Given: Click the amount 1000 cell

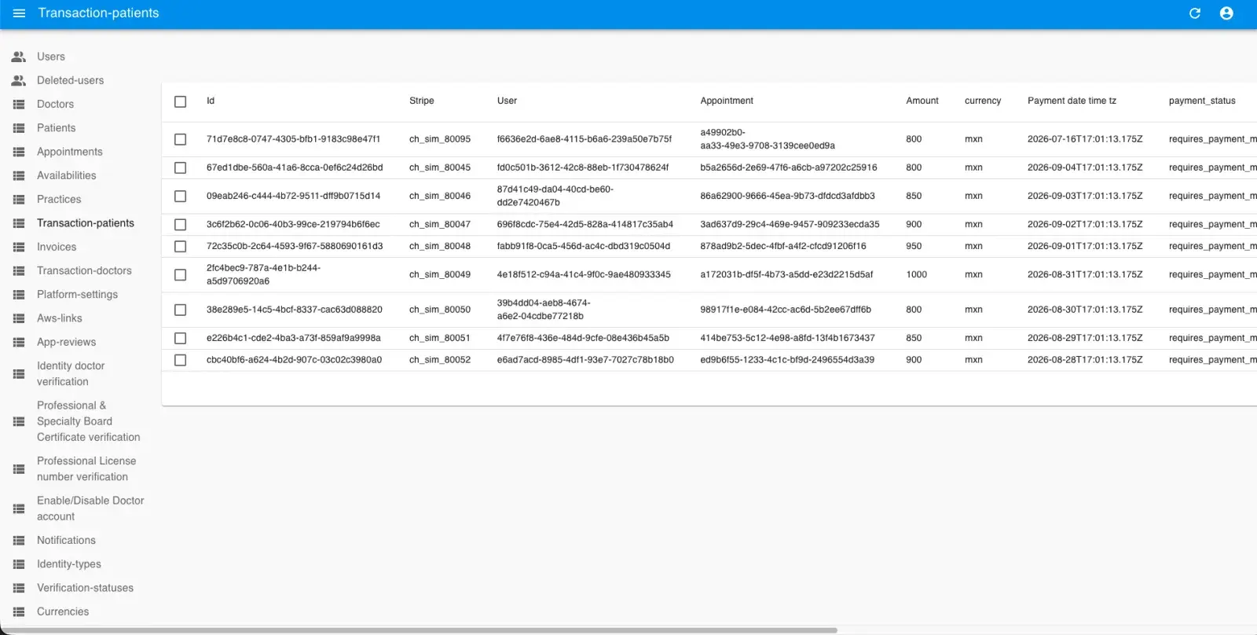Looking at the screenshot, I should (917, 275).
